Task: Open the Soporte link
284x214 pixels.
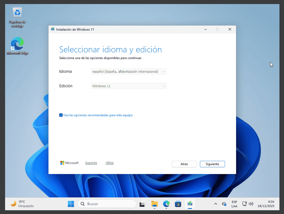Action: [91, 163]
